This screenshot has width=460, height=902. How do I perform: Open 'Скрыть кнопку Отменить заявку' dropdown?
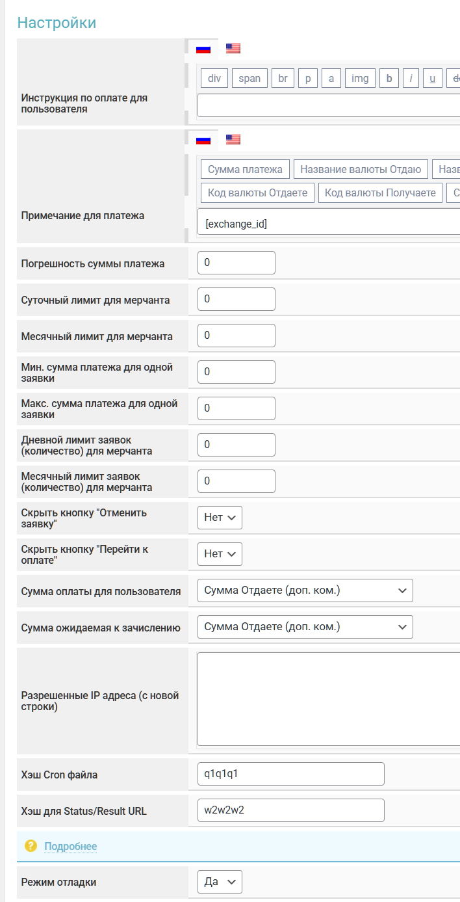pos(220,518)
